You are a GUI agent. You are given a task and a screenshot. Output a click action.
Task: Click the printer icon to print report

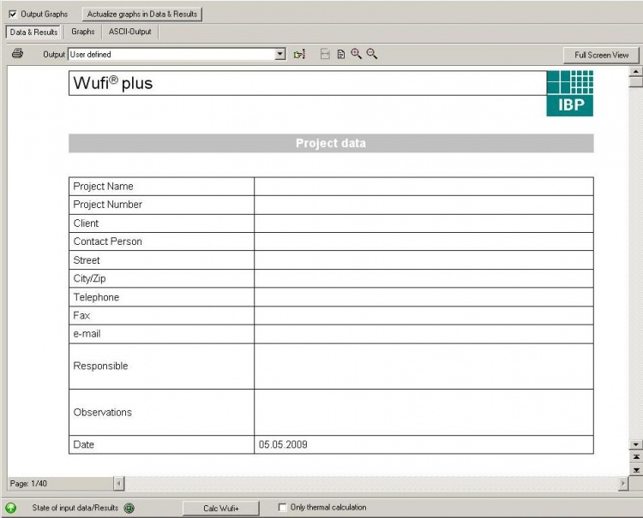click(17, 54)
